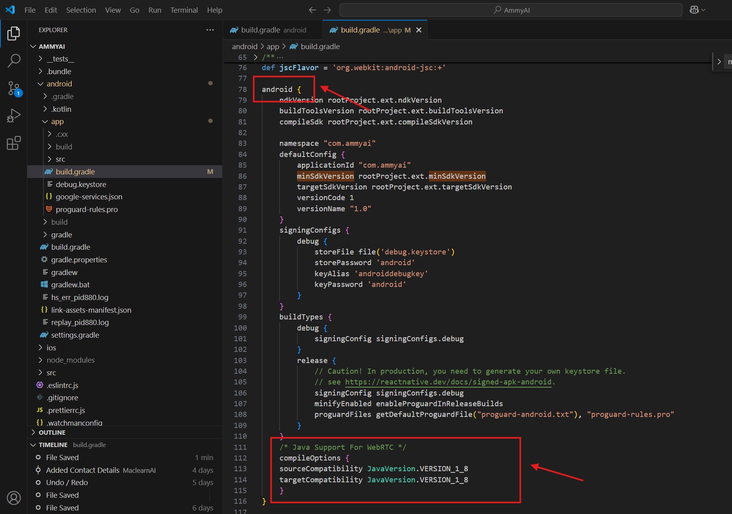
Task: Click the Go Forward navigation arrow
Action: (327, 10)
